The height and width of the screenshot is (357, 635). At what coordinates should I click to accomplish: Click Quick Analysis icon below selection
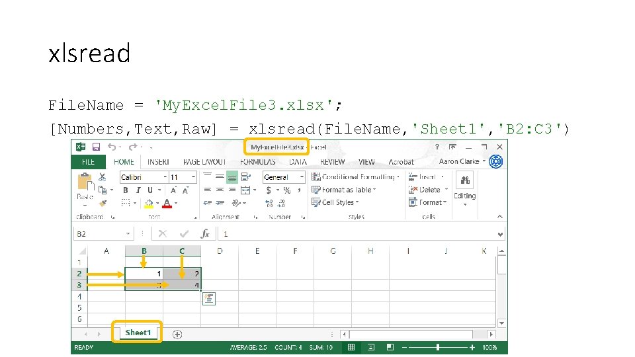[x=209, y=299]
